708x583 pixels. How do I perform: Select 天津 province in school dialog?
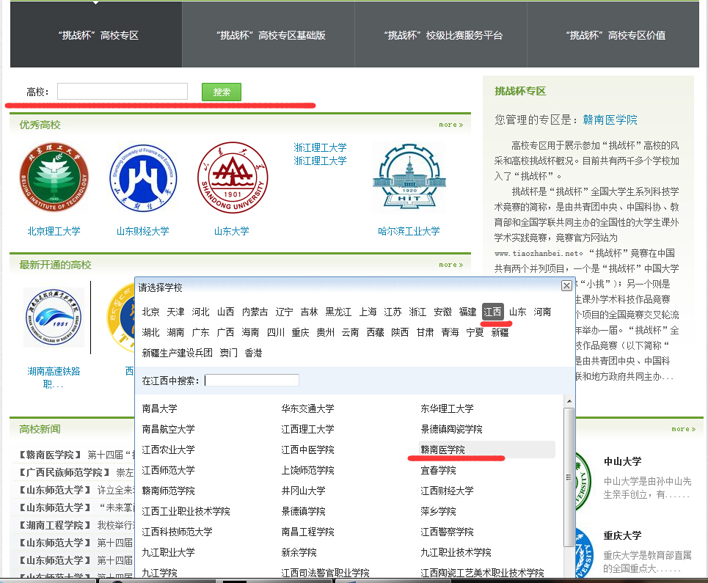click(175, 312)
